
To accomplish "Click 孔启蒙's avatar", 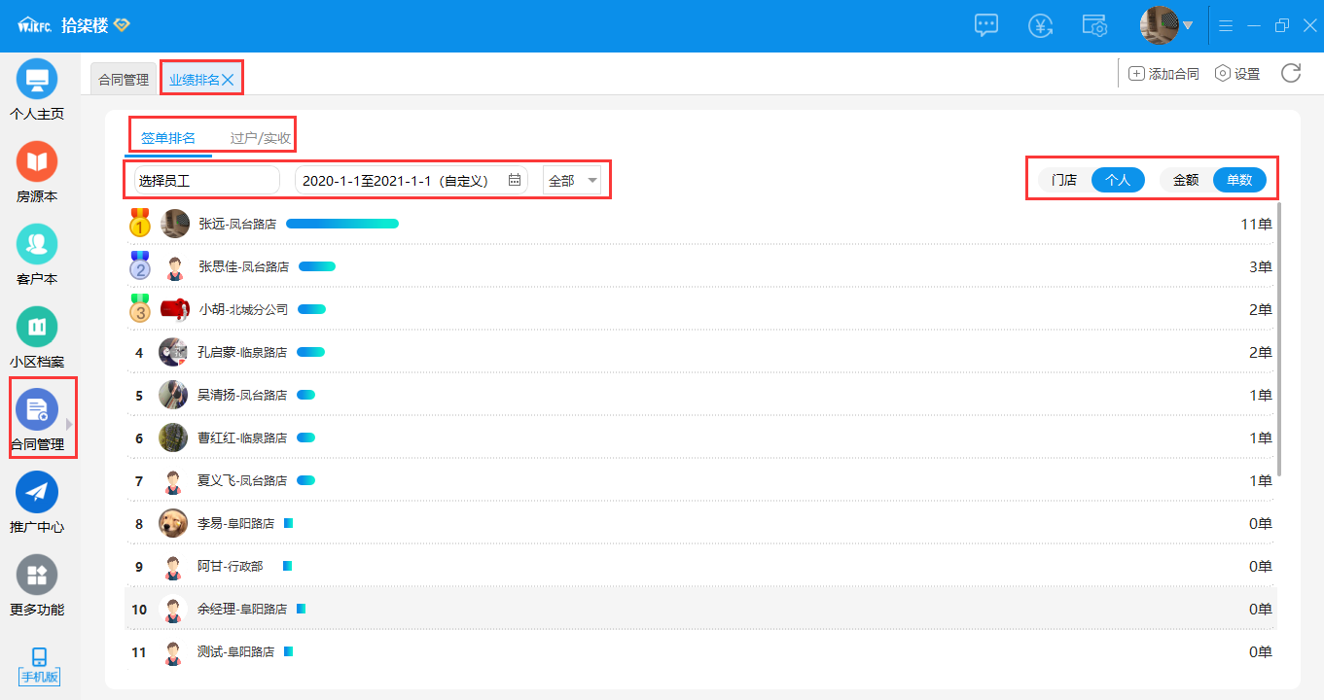I will pos(173,352).
